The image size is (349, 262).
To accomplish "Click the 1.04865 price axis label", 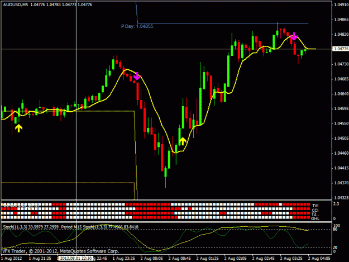I will pyautogui.click(x=341, y=20).
